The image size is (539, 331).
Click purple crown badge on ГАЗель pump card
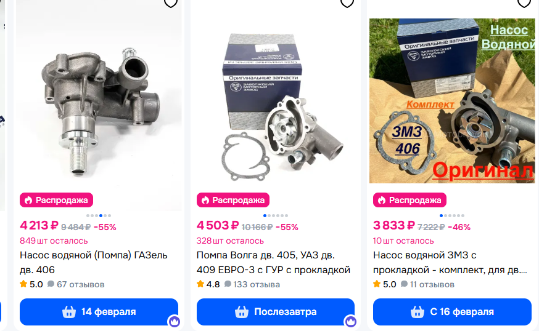coord(174,321)
